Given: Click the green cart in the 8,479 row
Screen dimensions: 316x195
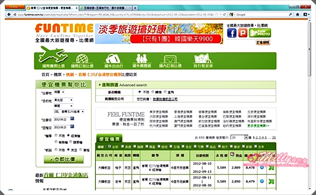Looking at the screenshot, I should click(271, 181).
